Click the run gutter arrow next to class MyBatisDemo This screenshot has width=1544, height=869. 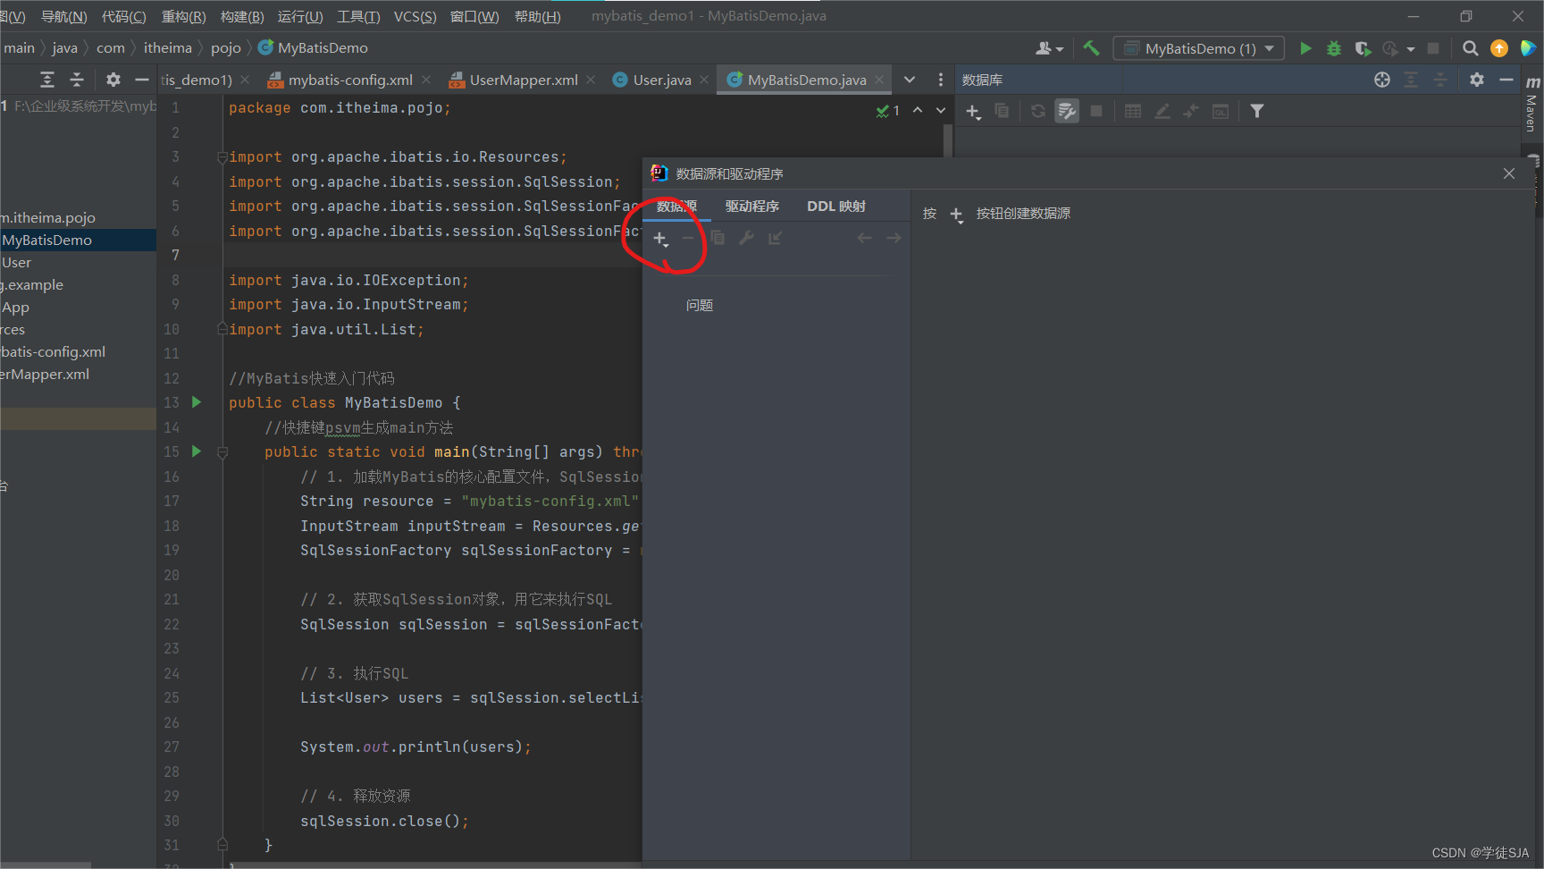coord(197,402)
